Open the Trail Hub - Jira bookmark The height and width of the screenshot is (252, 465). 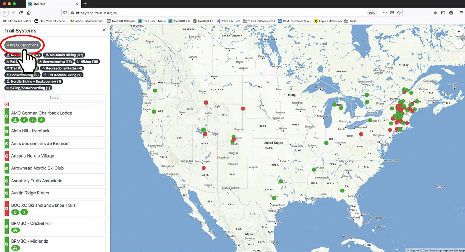tap(228, 21)
